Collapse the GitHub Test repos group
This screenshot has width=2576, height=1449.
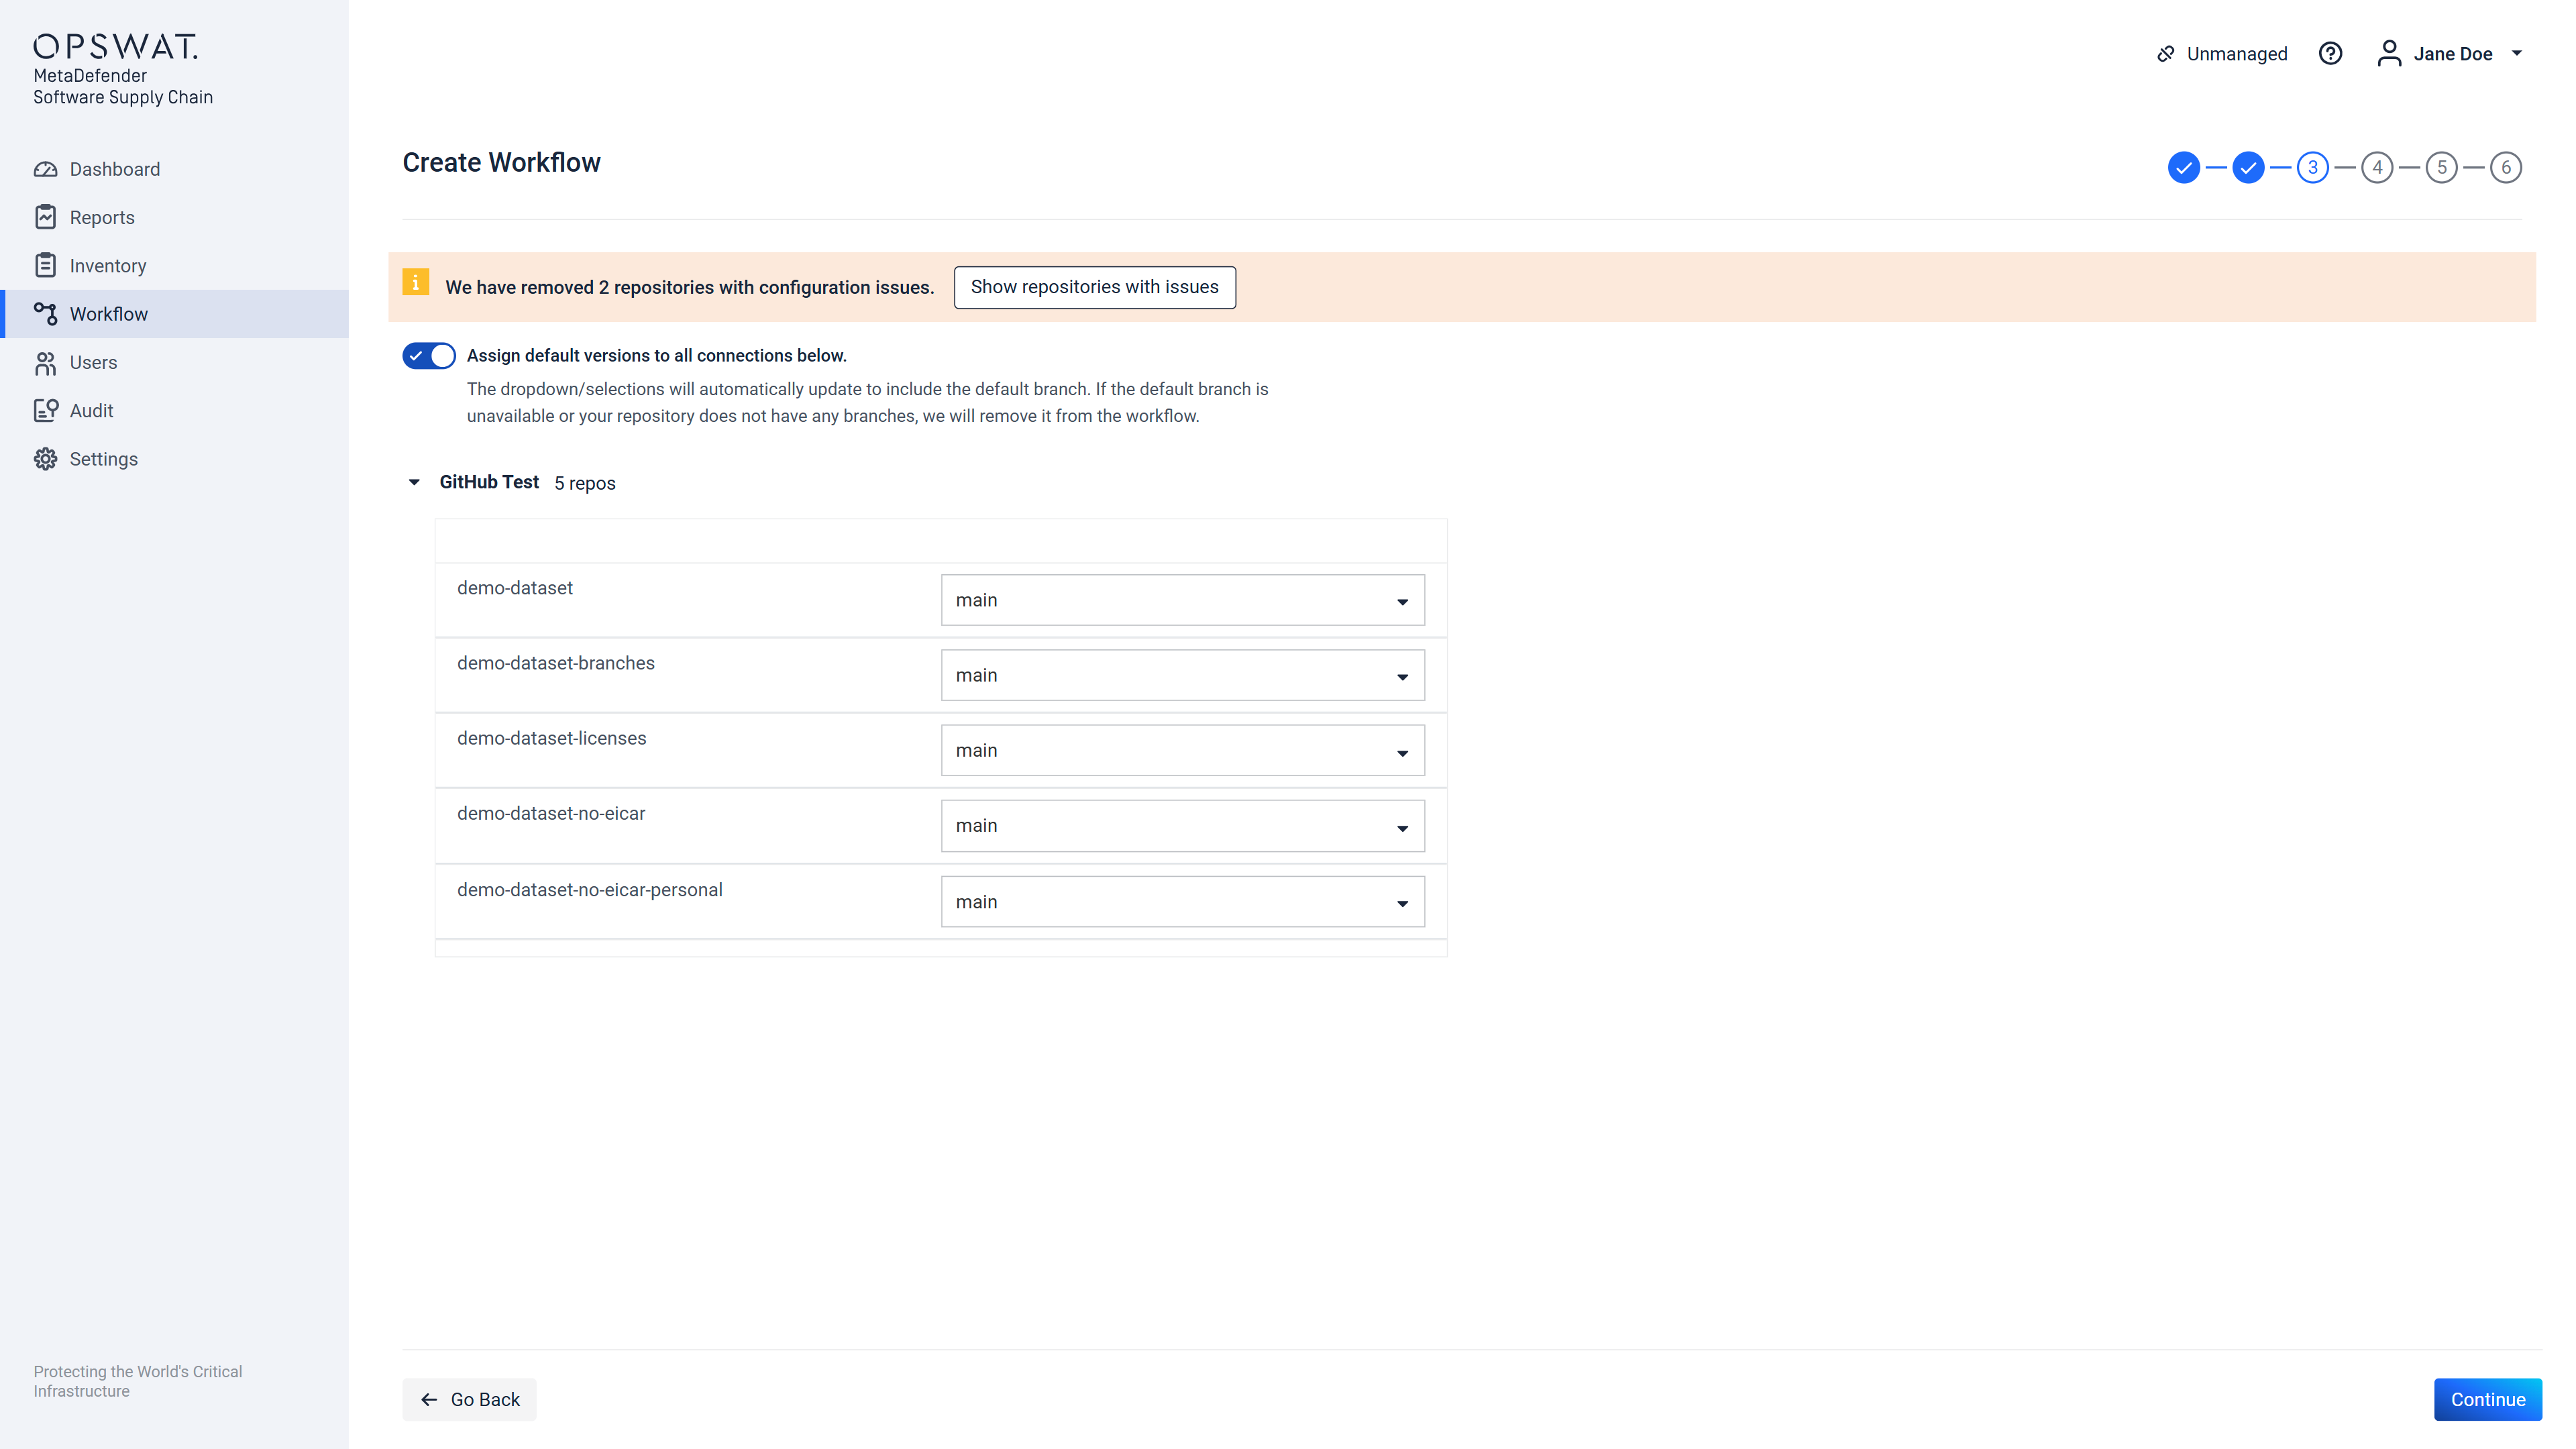[414, 483]
